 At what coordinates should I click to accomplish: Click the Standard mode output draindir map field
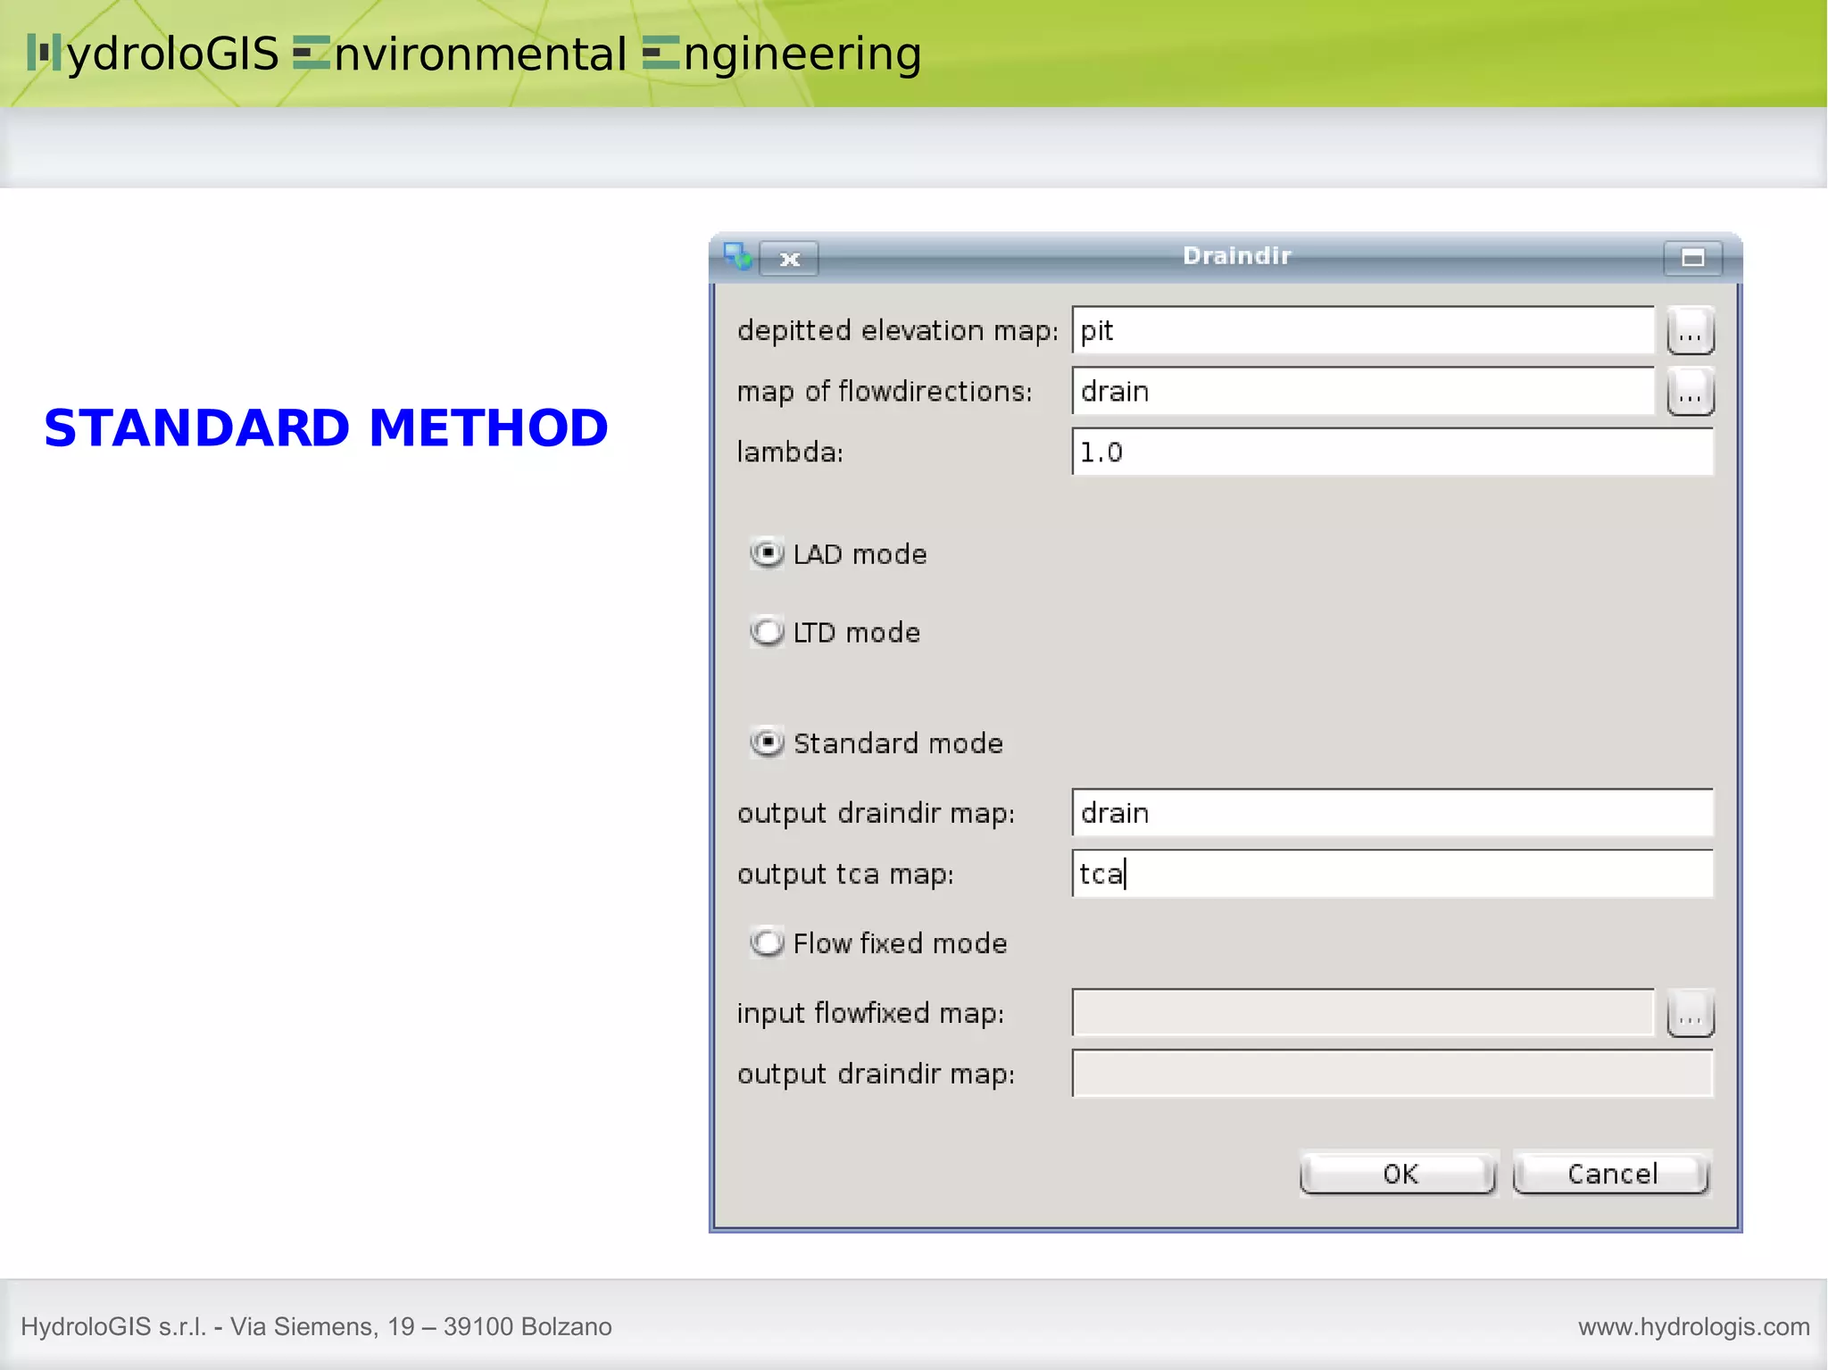1392,813
